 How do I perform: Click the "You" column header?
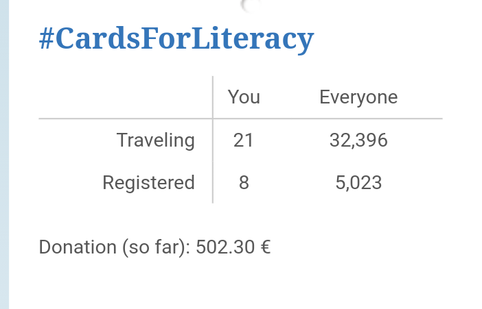click(x=244, y=97)
